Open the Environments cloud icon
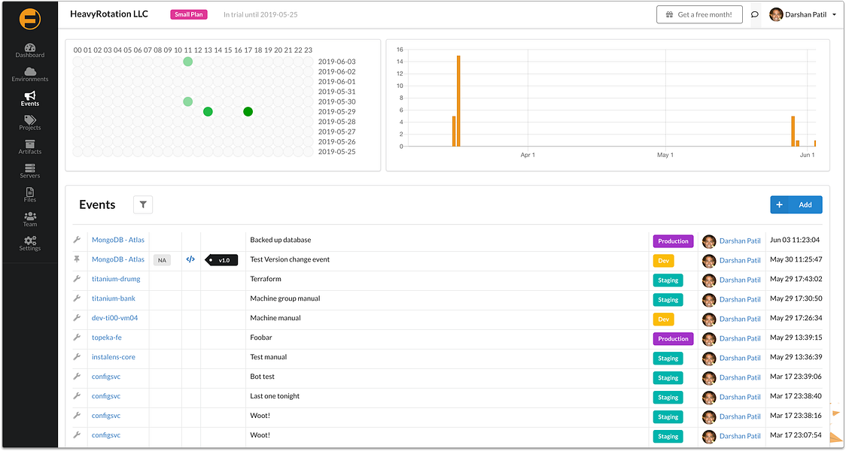846x451 pixels. [30, 71]
